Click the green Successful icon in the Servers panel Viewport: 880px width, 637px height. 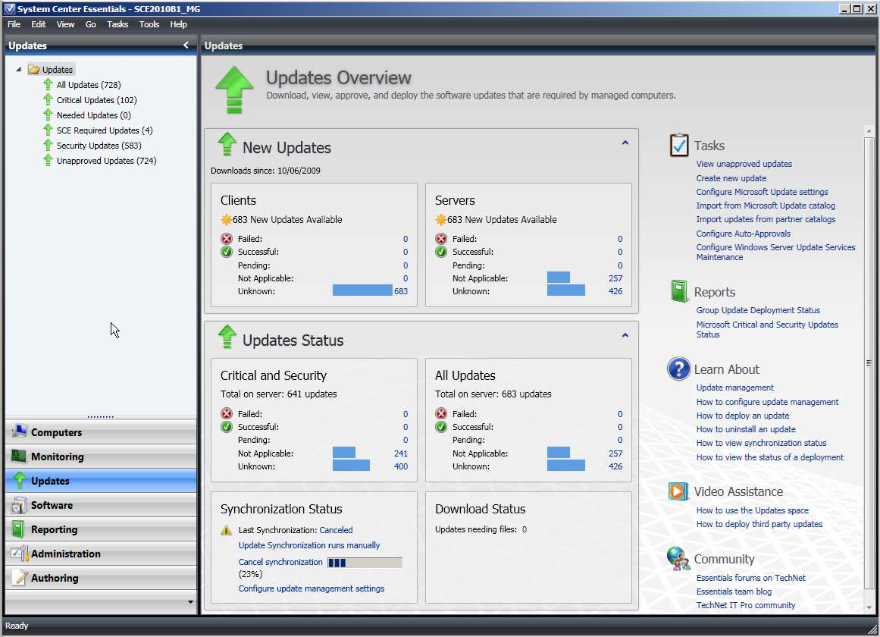(441, 252)
